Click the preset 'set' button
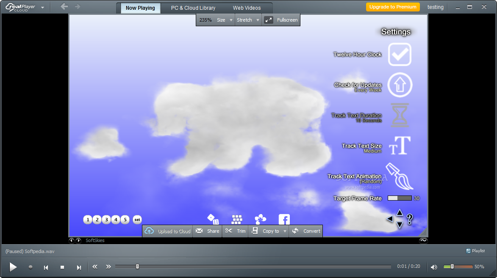497x278 pixels. click(x=137, y=220)
